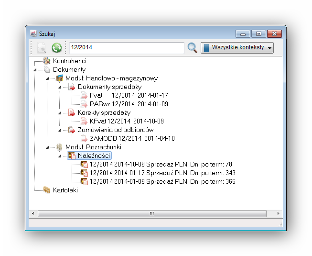Collapse the Korekty sprzedaży branch
Image resolution: width=312 pixels, height=256 pixels.
[x=60, y=113]
